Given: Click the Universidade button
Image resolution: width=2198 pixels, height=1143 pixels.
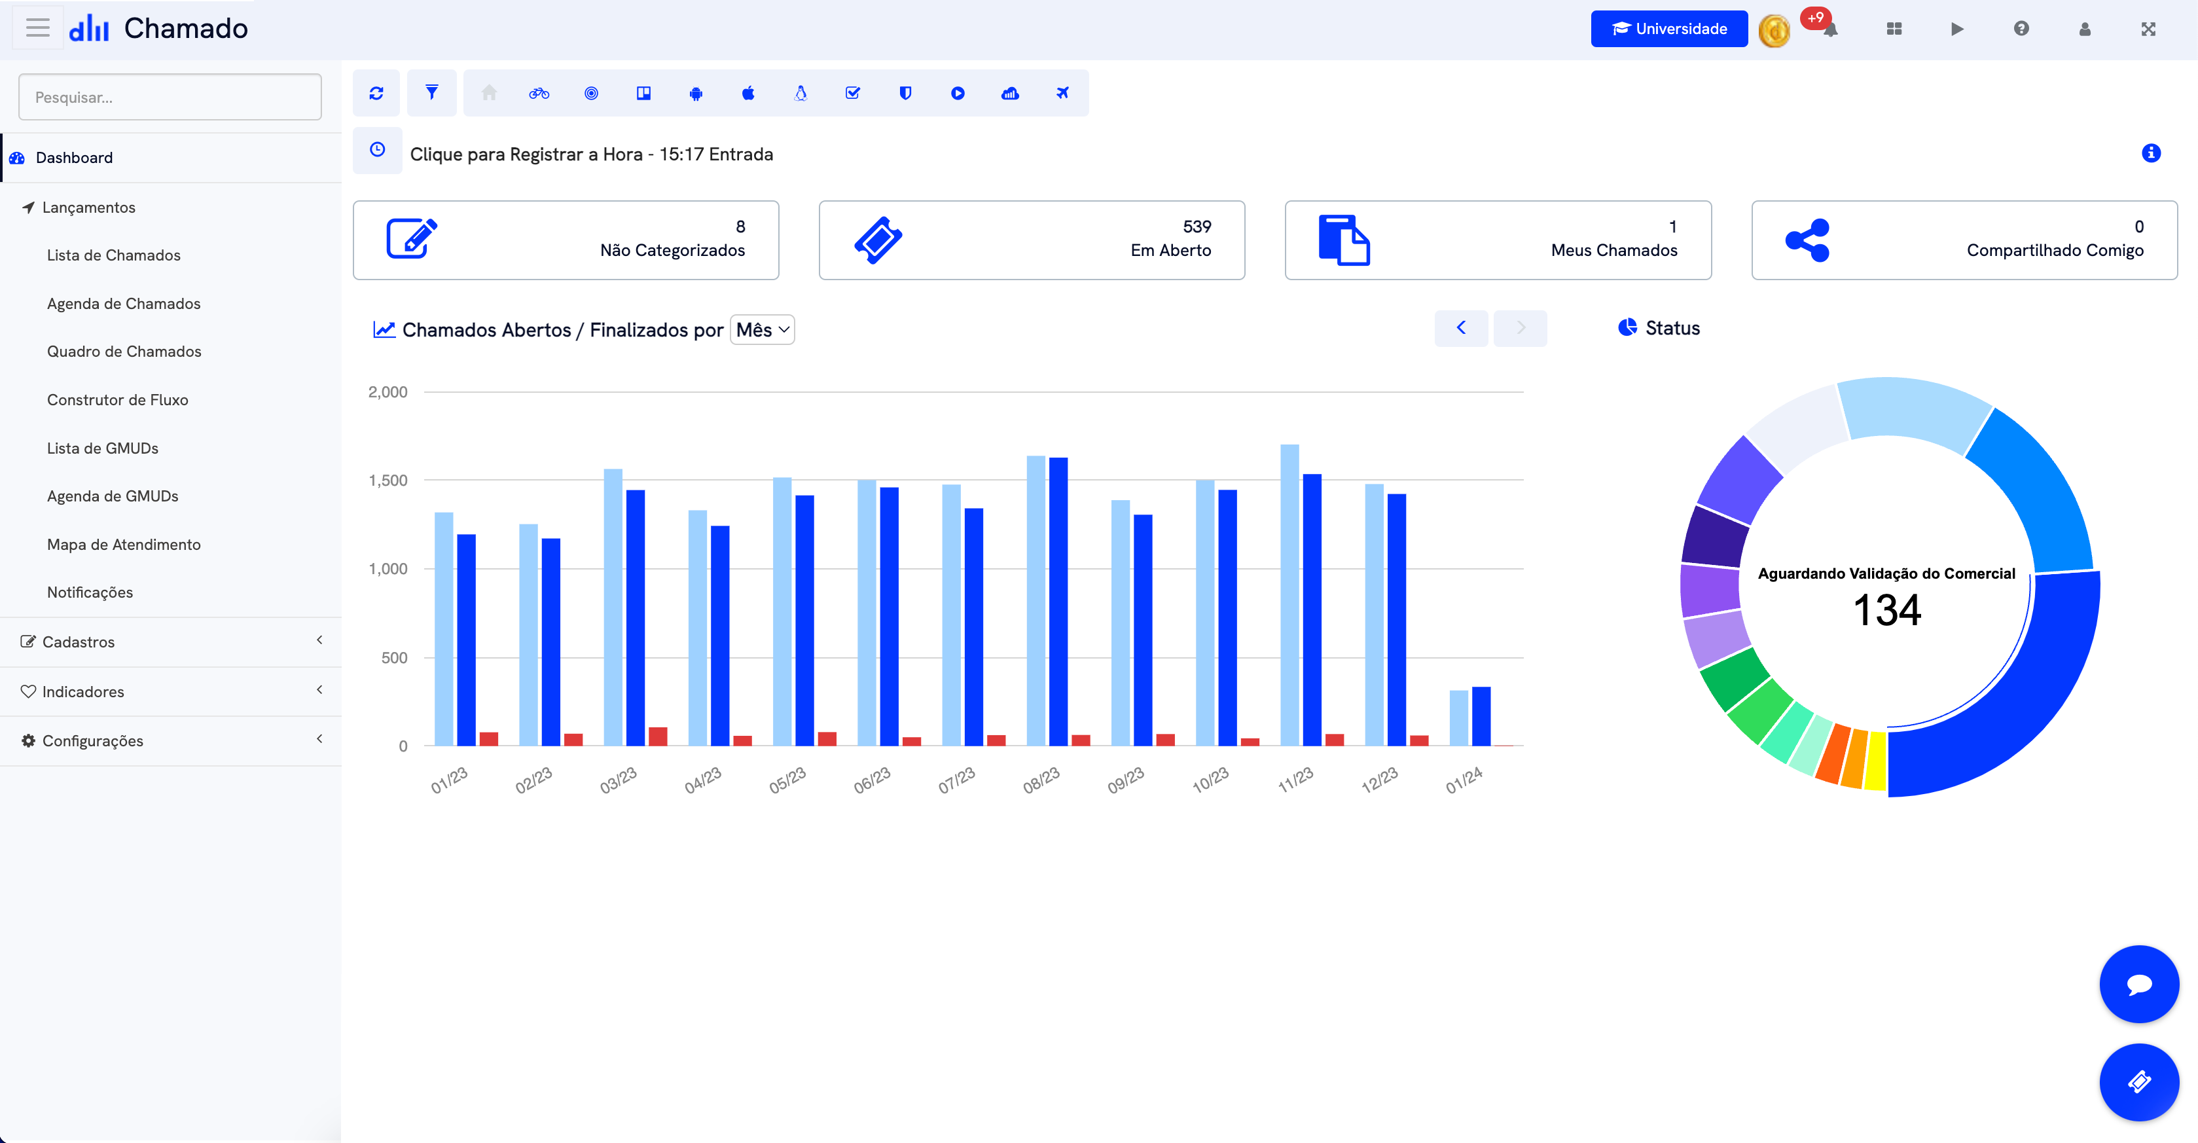Looking at the screenshot, I should pyautogui.click(x=1668, y=28).
